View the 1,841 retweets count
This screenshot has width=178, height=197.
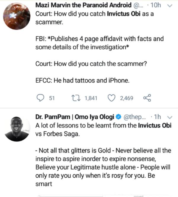tap(91, 98)
